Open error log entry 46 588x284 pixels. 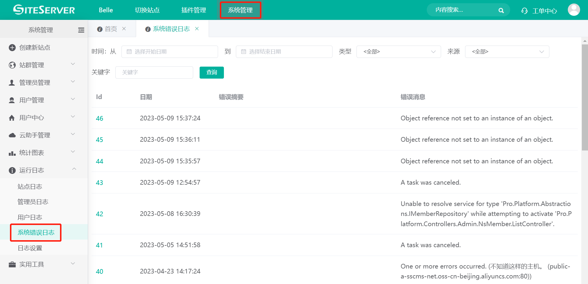[99, 118]
